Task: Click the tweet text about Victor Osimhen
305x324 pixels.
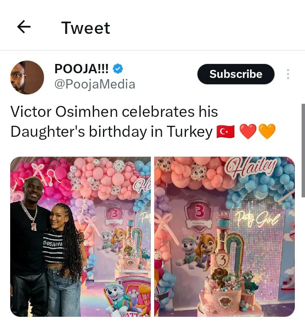Action: coord(143,122)
